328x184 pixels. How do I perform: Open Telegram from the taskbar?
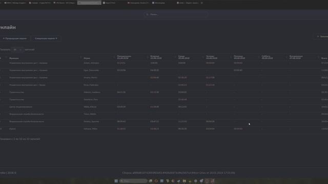click(179, 181)
